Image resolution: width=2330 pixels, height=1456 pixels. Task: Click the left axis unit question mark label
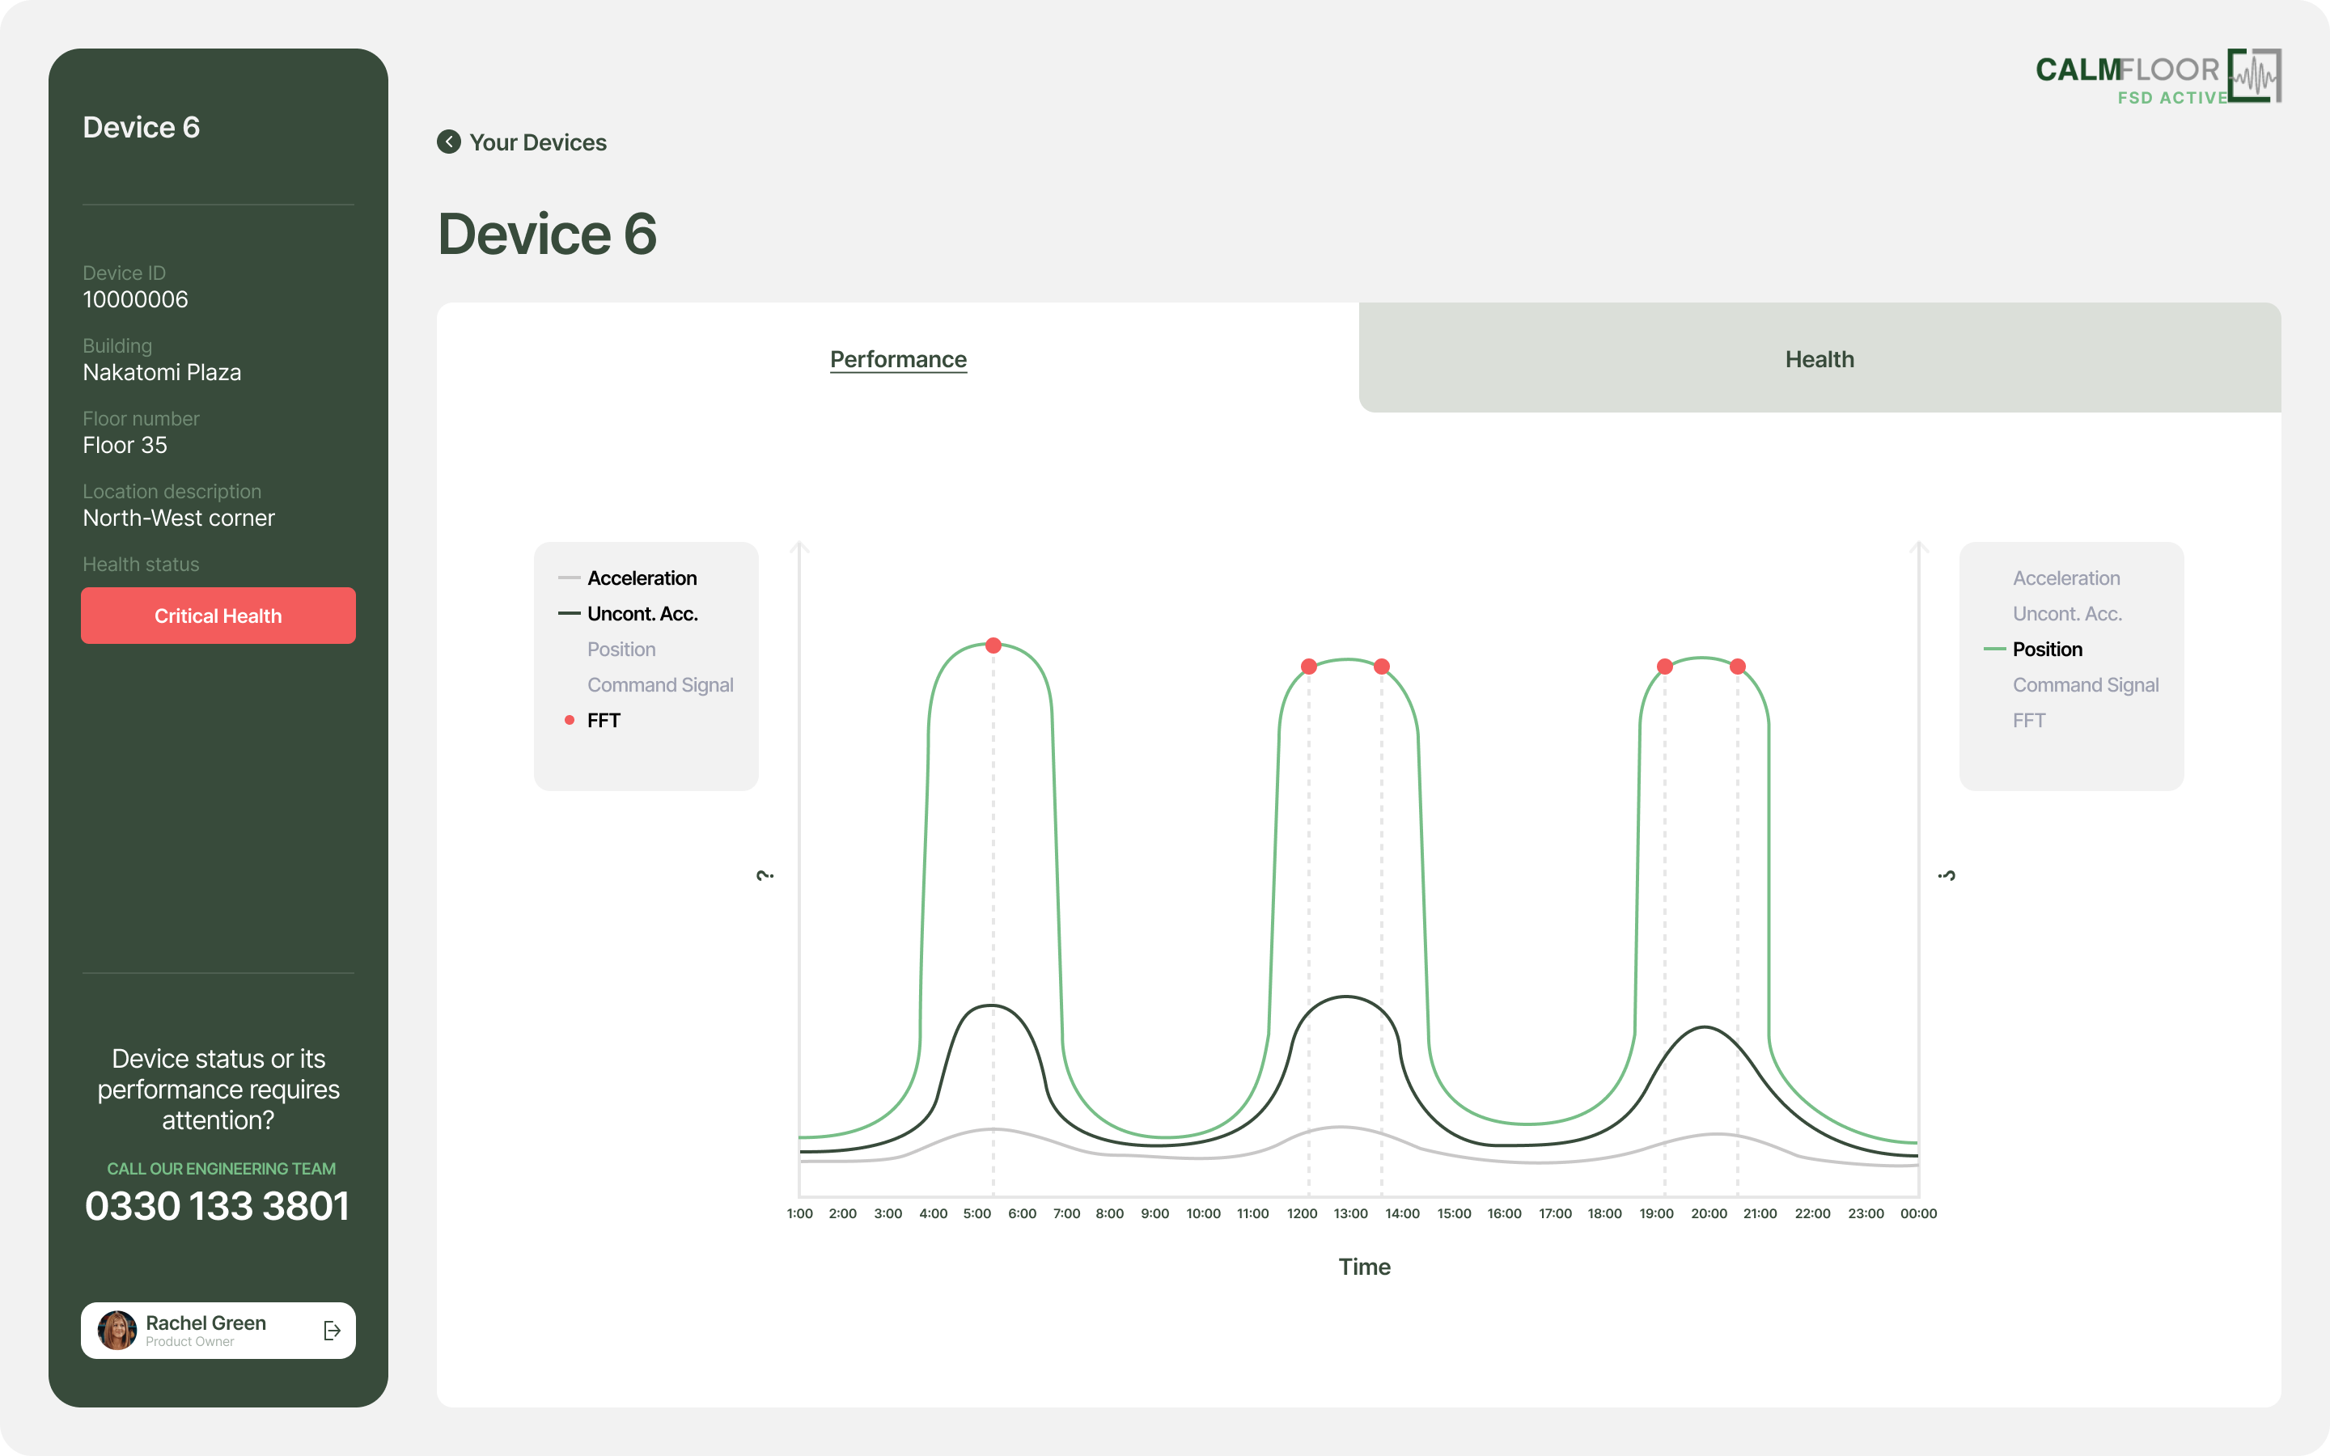coord(765,875)
